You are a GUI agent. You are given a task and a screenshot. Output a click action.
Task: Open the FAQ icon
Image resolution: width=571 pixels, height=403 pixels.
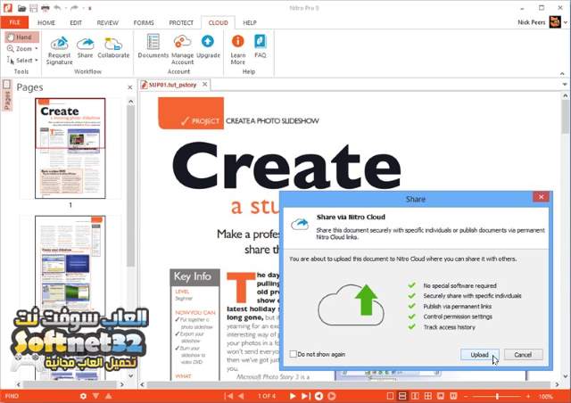(x=260, y=46)
